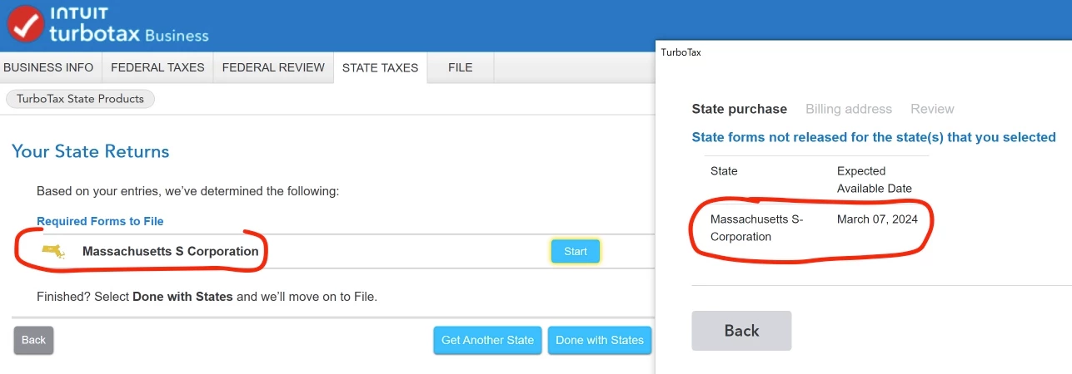Click Massachusetts S Corporation row label
This screenshot has height=374, width=1072.
(171, 251)
